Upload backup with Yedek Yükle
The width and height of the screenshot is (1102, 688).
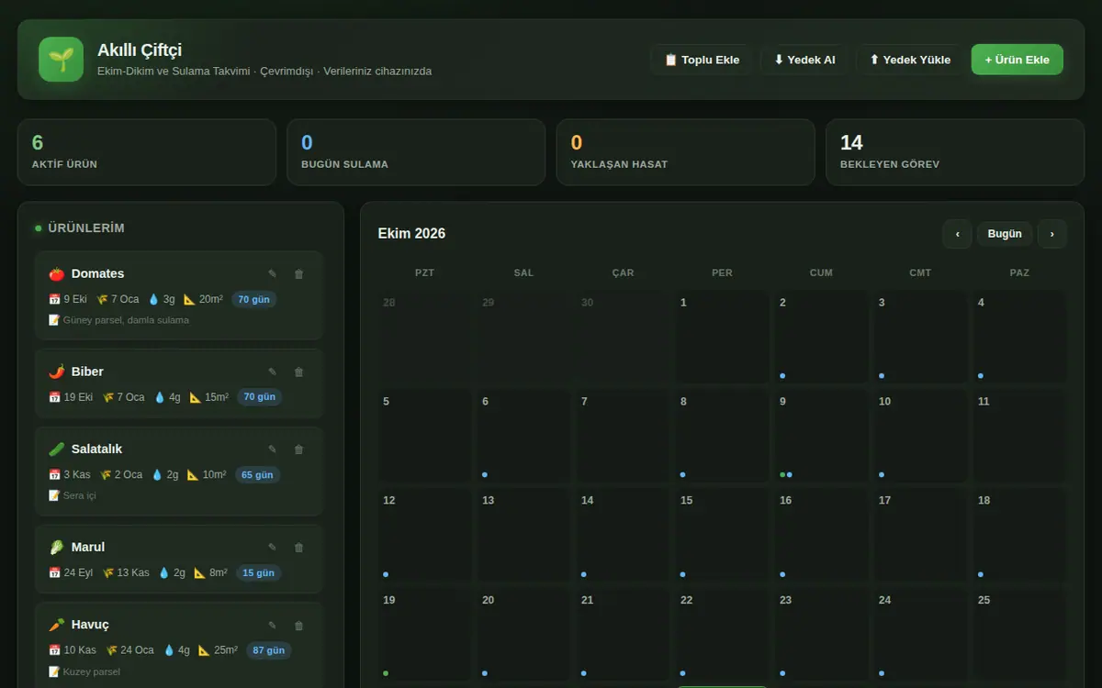[910, 60]
